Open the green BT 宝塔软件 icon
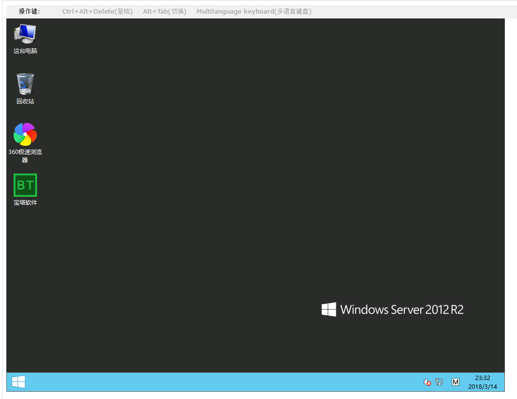 [x=25, y=185]
